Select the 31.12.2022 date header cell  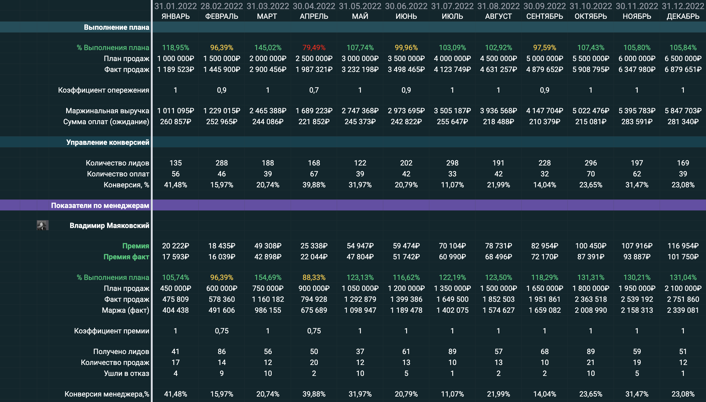coord(683,6)
